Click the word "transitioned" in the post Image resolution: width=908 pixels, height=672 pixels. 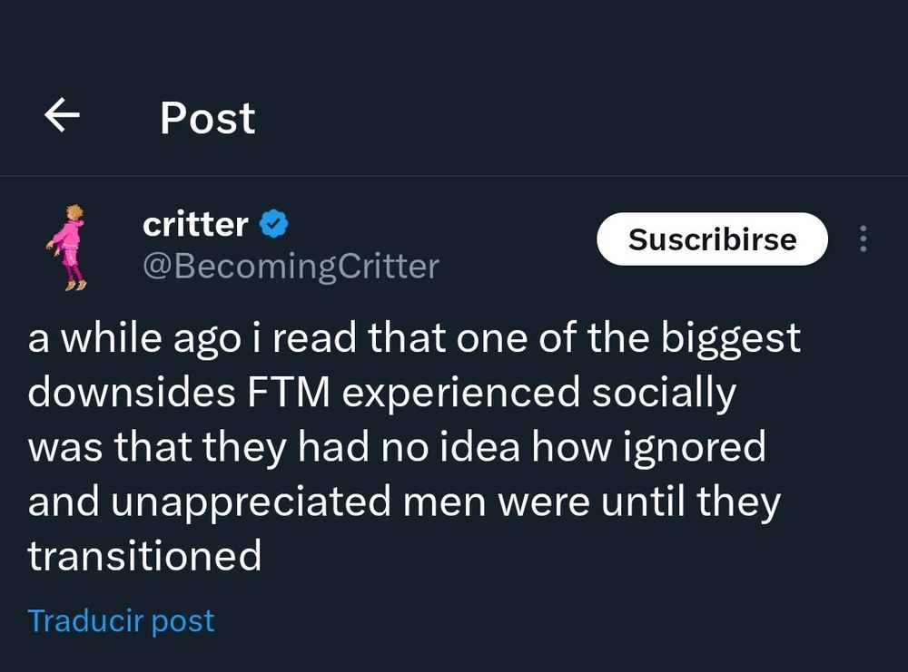click(x=145, y=555)
